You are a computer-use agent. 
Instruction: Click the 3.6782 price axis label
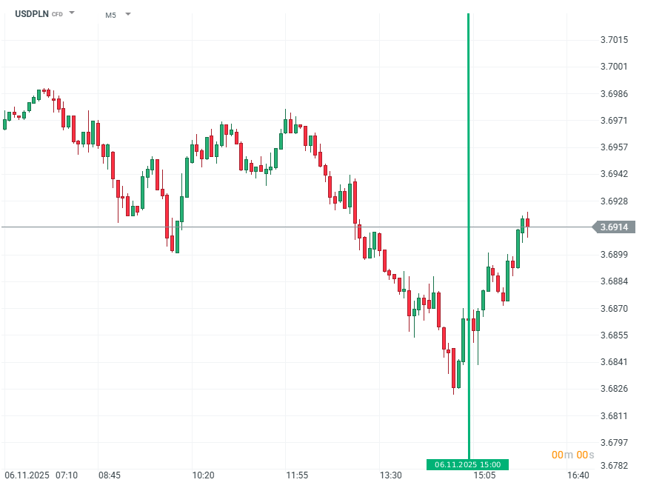pos(614,466)
